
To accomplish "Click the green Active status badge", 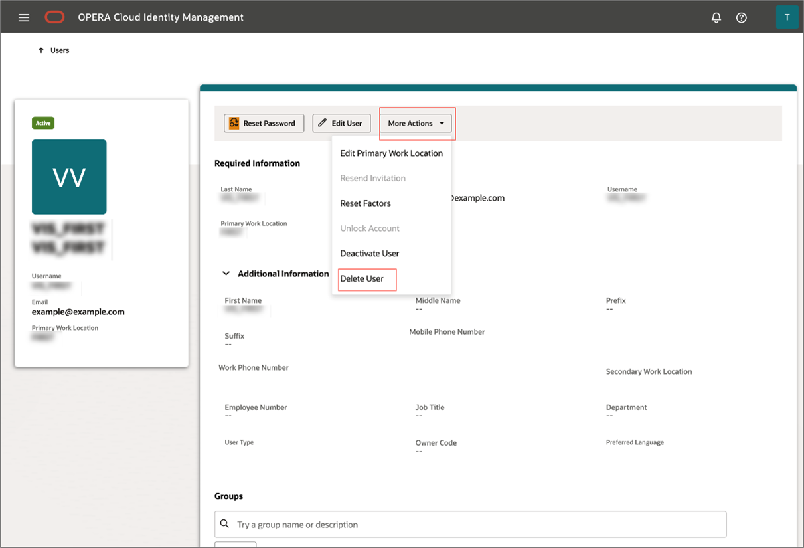I will pos(43,123).
